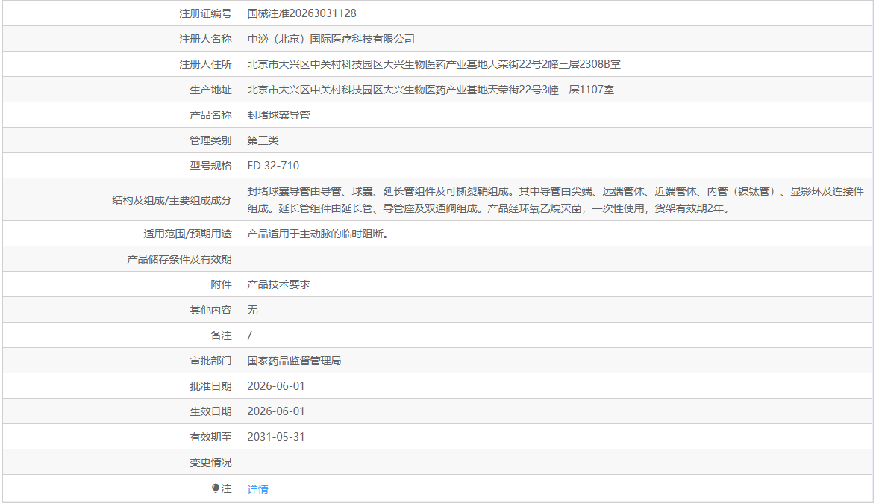Select expiry date 2031-05-31

point(276,437)
